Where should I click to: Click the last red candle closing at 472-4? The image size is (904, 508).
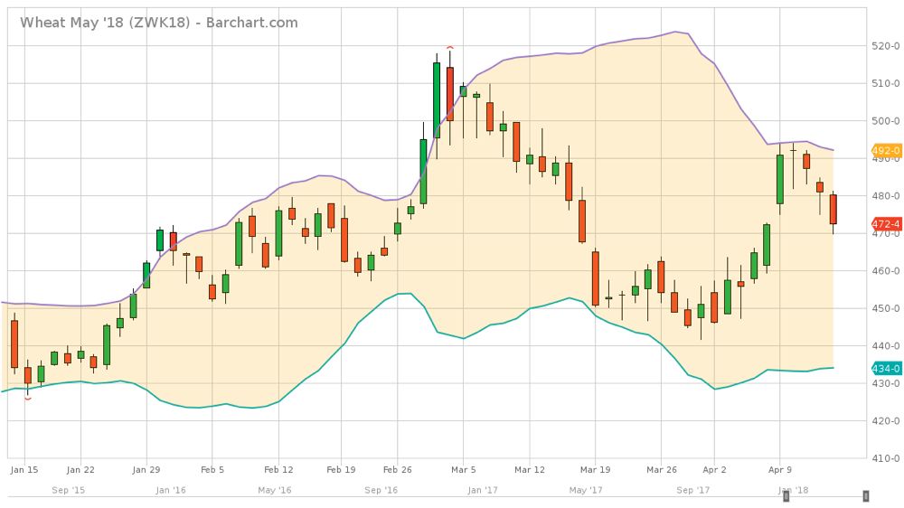pyautogui.click(x=833, y=210)
